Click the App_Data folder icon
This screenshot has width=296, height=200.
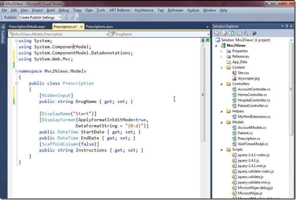point(229,62)
